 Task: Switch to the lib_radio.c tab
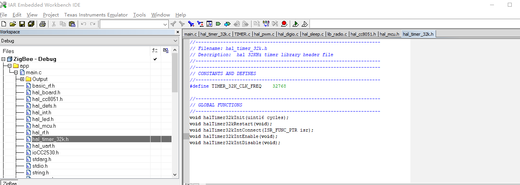[x=337, y=34]
